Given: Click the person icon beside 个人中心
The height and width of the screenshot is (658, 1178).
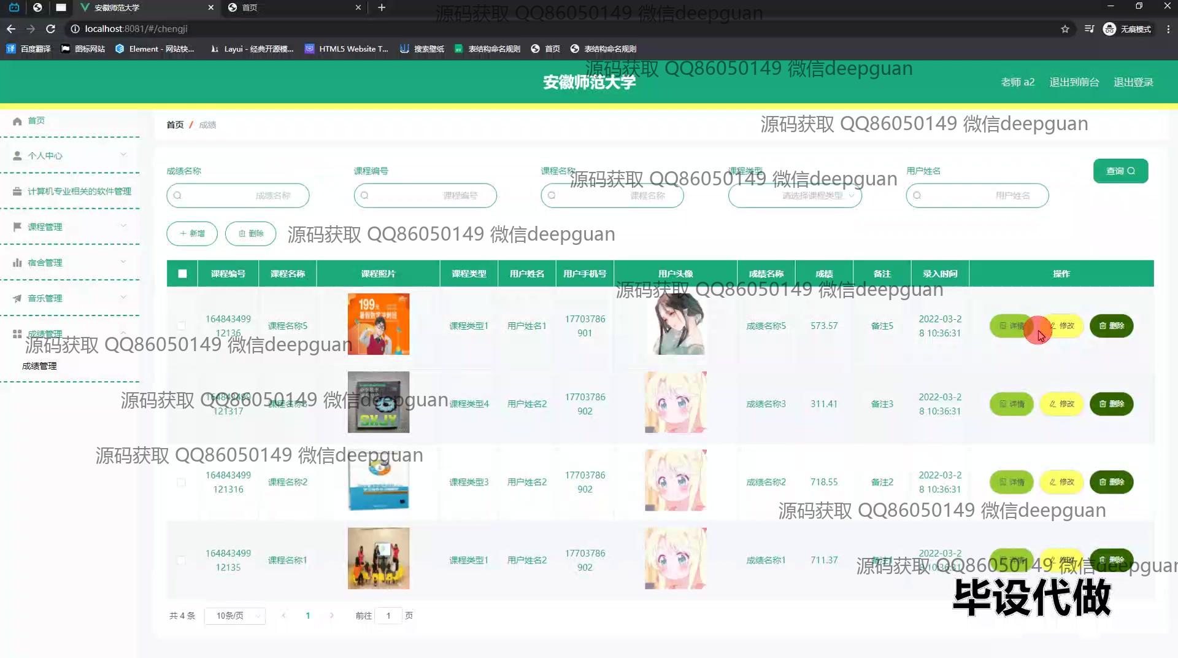Looking at the screenshot, I should pyautogui.click(x=17, y=156).
